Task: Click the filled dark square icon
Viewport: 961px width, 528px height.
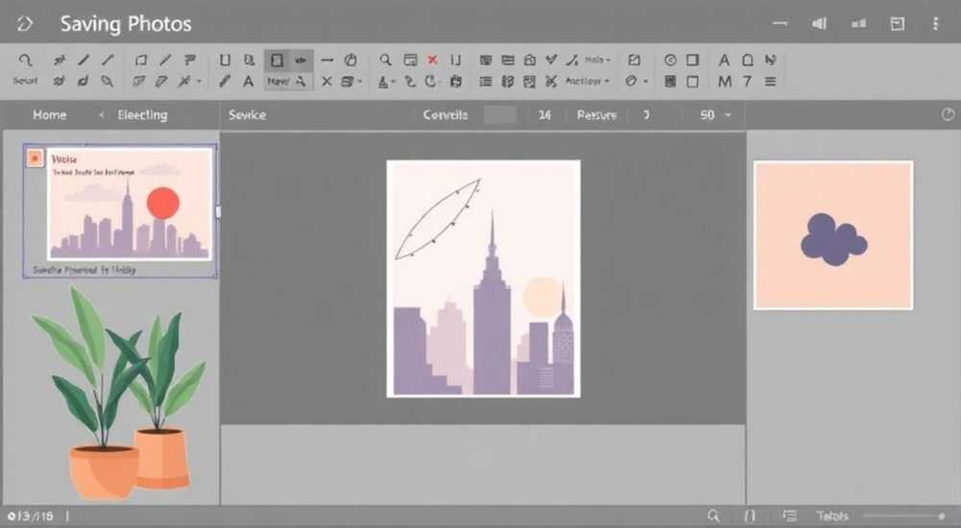Action: (671, 81)
